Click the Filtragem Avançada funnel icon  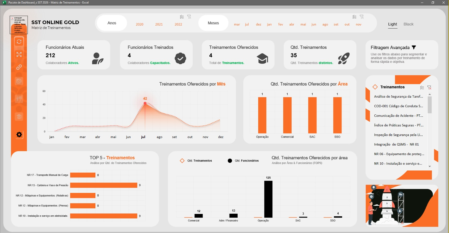pyautogui.click(x=414, y=47)
